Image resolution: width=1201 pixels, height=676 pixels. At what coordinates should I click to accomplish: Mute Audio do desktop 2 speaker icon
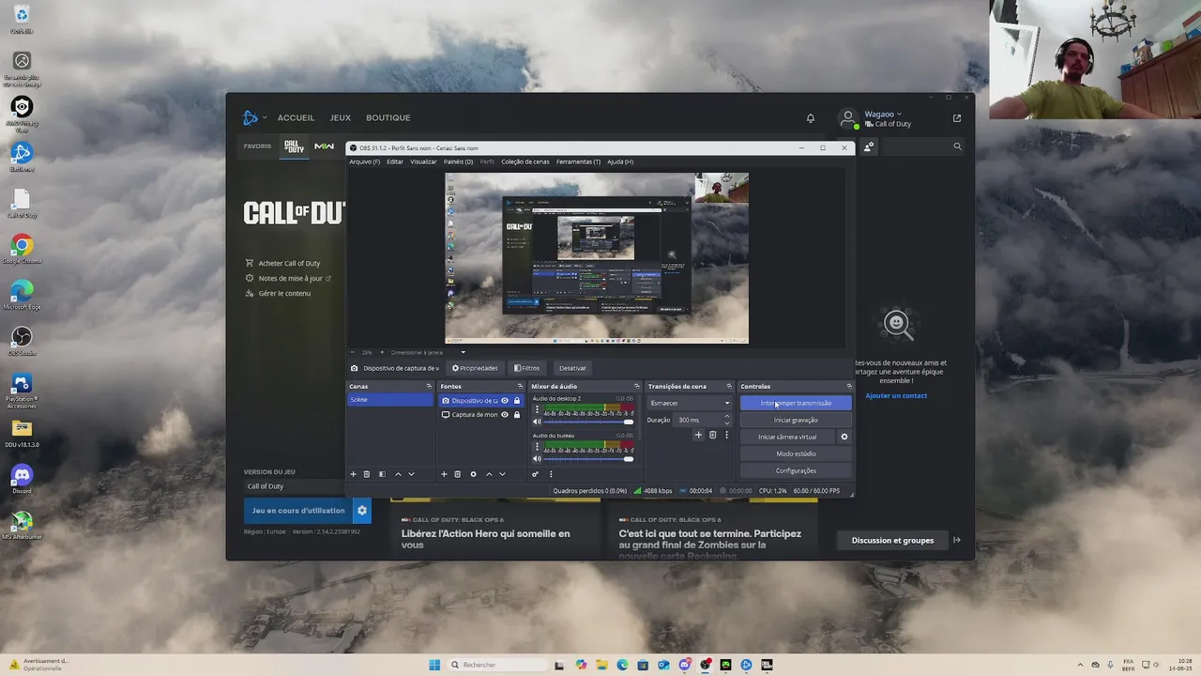pos(537,422)
